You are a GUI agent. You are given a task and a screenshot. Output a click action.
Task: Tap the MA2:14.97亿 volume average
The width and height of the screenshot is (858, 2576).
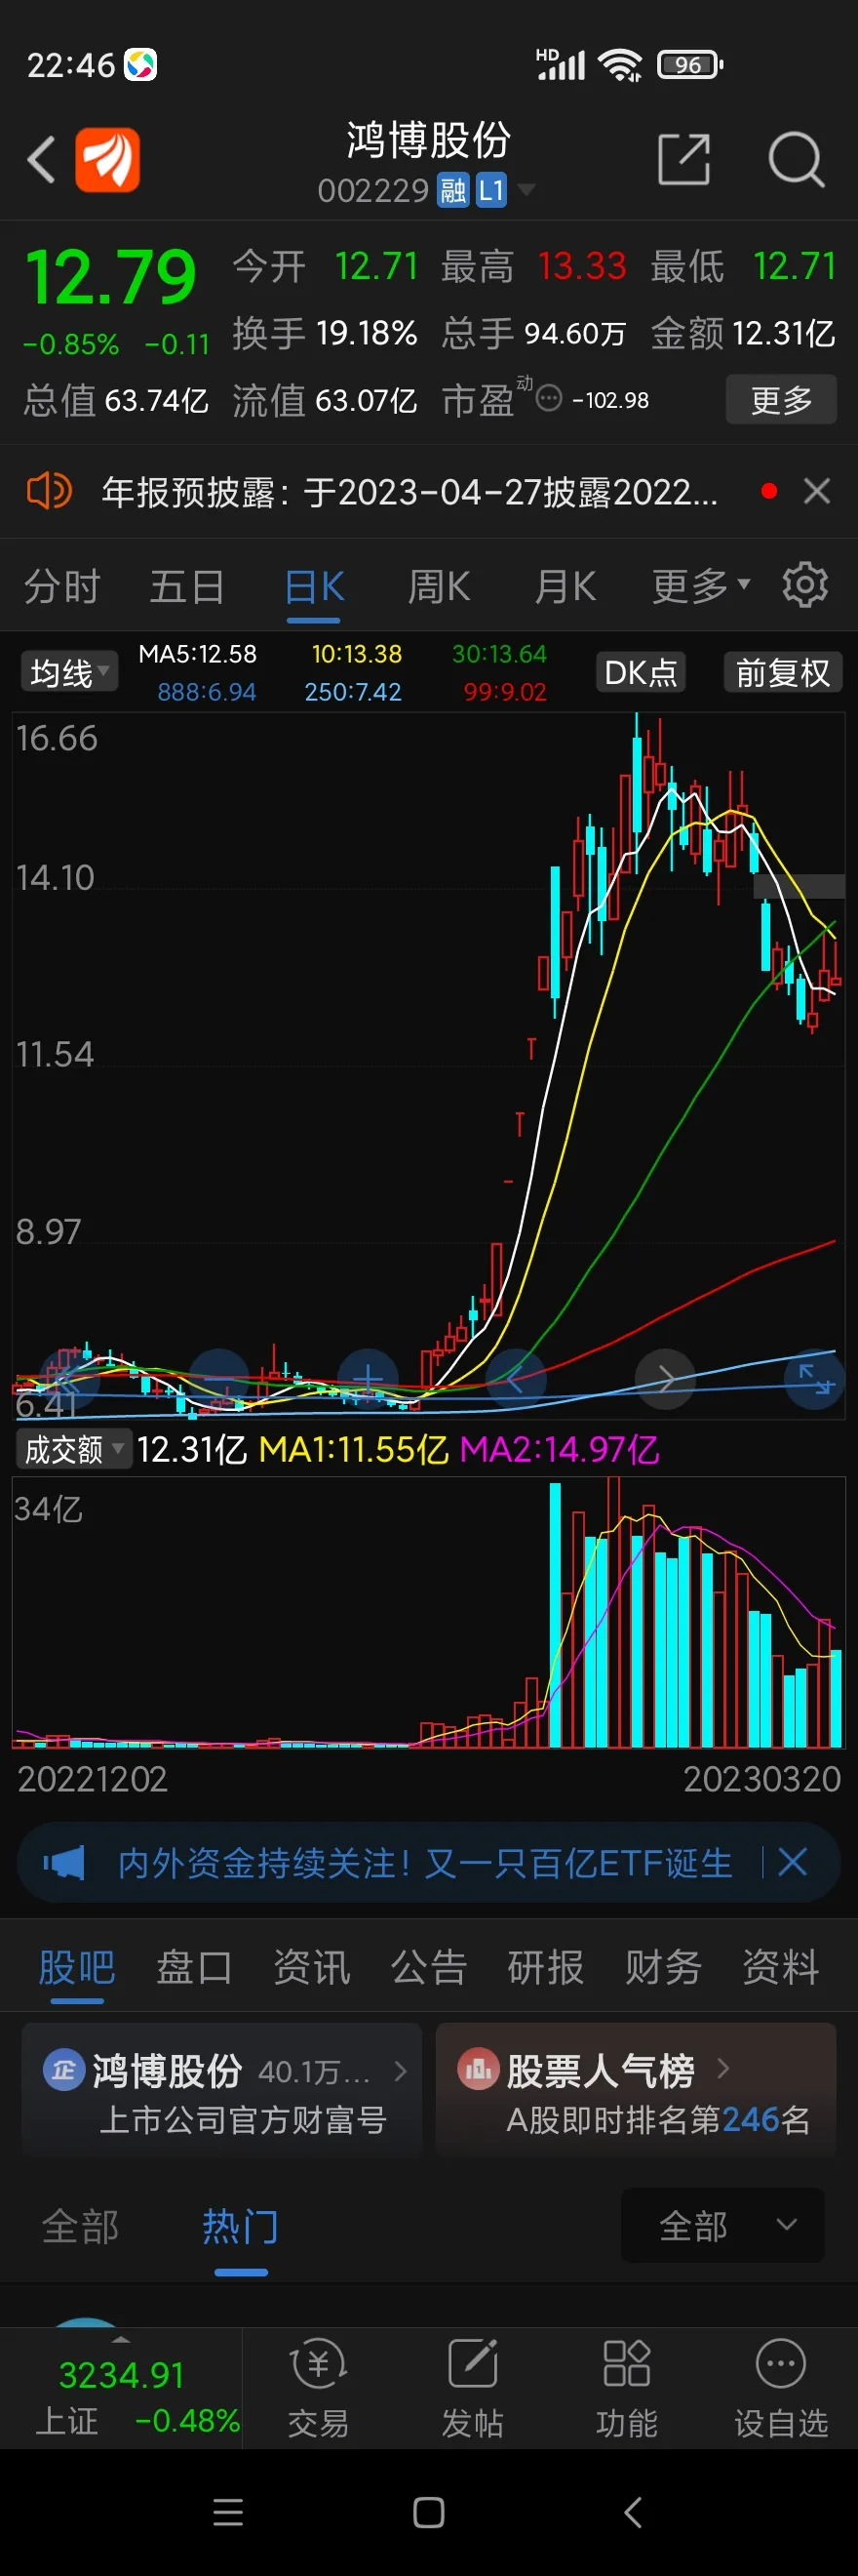coord(560,1449)
